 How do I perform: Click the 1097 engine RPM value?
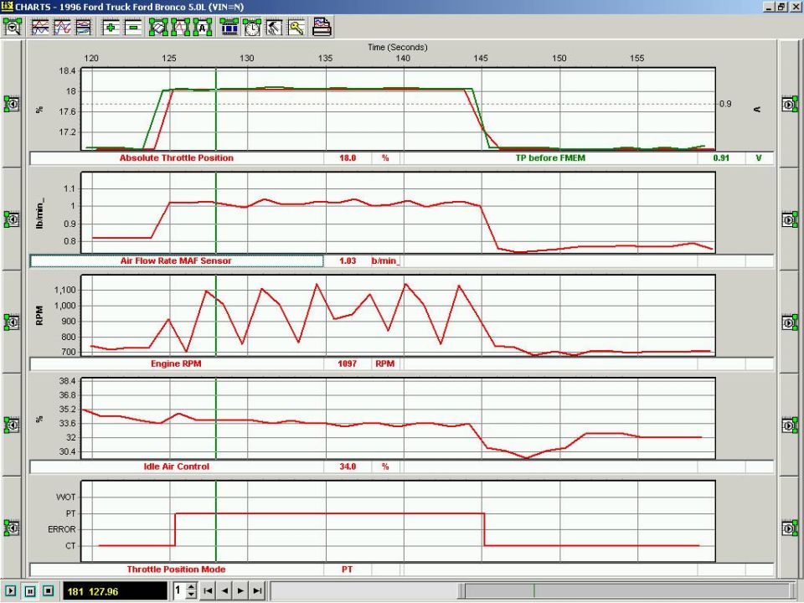(x=347, y=364)
